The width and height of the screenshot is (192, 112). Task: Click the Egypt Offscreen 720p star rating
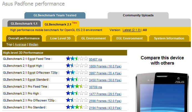coord(77,72)
